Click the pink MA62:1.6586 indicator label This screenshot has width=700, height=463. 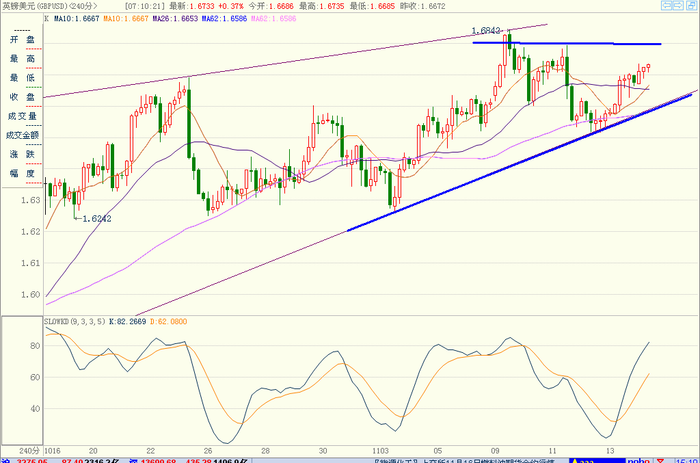coord(273,18)
